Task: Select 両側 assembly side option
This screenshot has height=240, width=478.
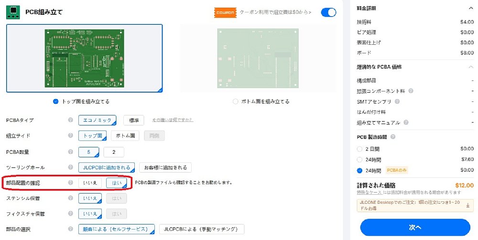Action: pyautogui.click(x=154, y=136)
